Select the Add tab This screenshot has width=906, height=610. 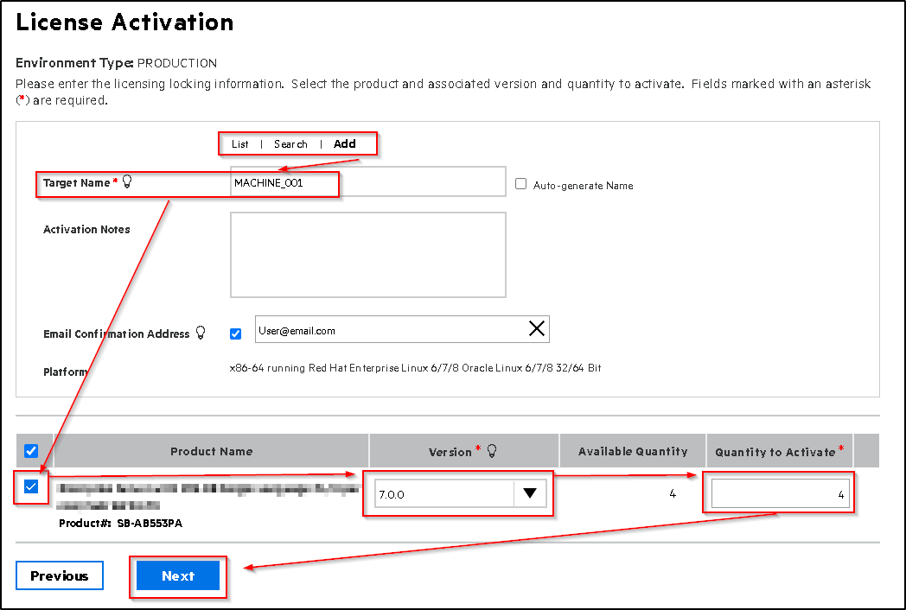(x=344, y=143)
